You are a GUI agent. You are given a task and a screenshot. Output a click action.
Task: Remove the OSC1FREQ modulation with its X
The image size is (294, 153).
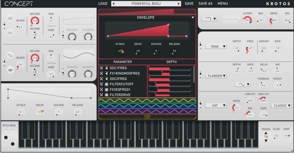click(101, 68)
